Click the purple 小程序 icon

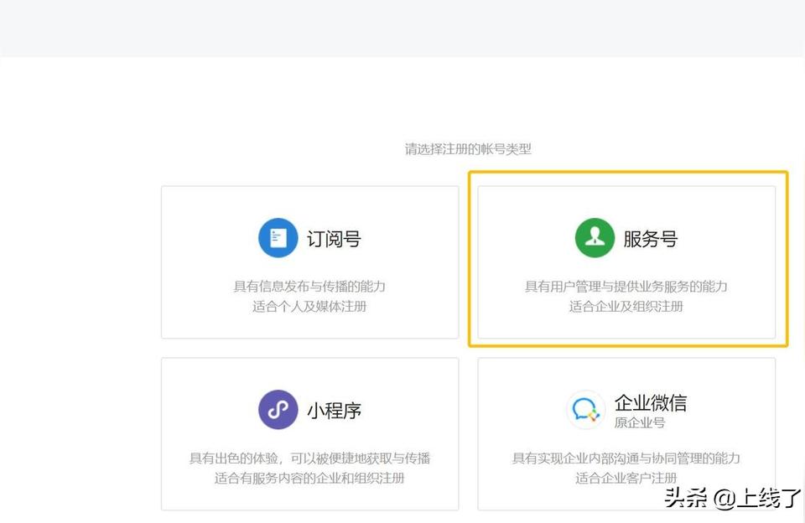[278, 410]
